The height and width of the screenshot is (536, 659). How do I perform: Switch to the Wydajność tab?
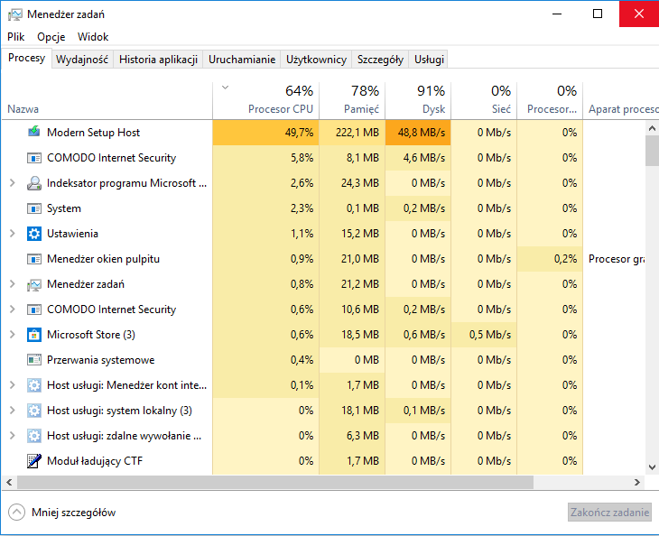tap(82, 60)
